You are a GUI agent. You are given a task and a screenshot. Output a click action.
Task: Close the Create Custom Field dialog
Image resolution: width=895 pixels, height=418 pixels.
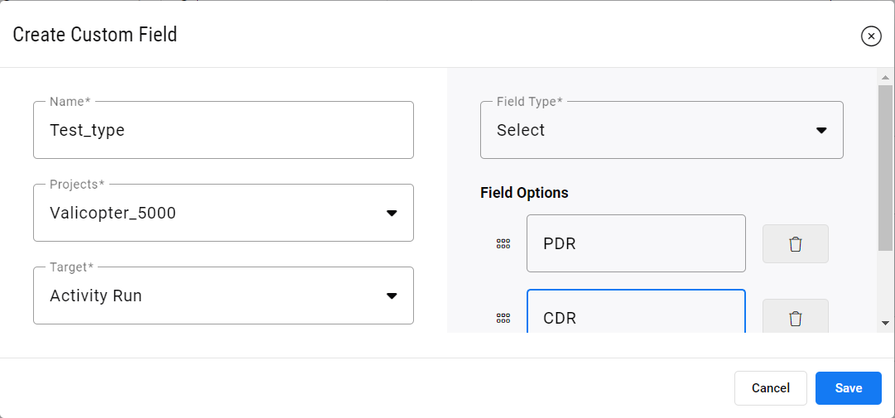(871, 36)
